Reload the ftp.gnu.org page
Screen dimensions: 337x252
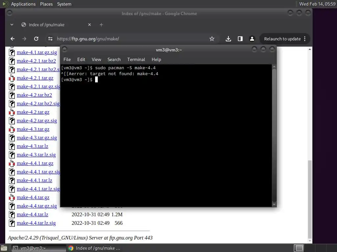pos(36,39)
